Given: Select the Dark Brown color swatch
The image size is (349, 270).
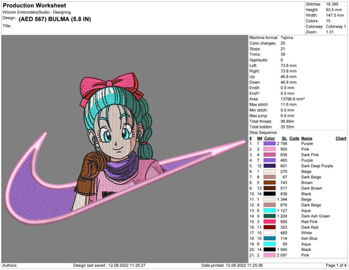Looking at the screenshot, I should click(x=269, y=188).
